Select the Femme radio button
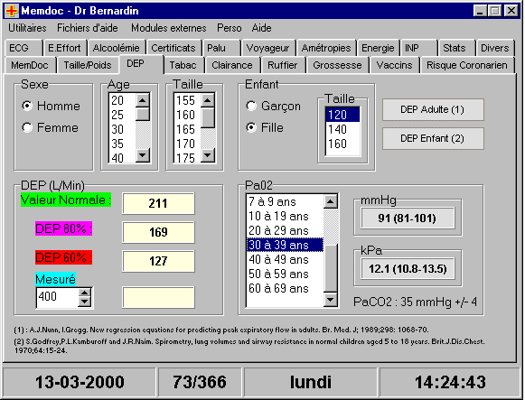This screenshot has width=525, height=400. point(27,127)
